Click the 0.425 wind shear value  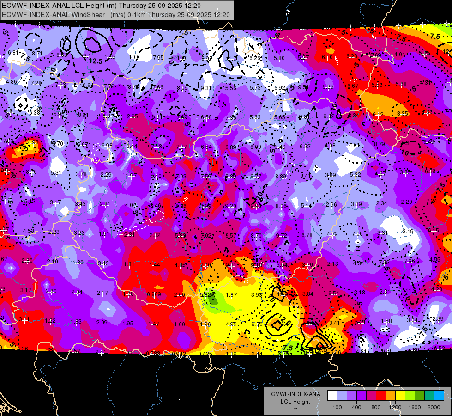[205, 353]
